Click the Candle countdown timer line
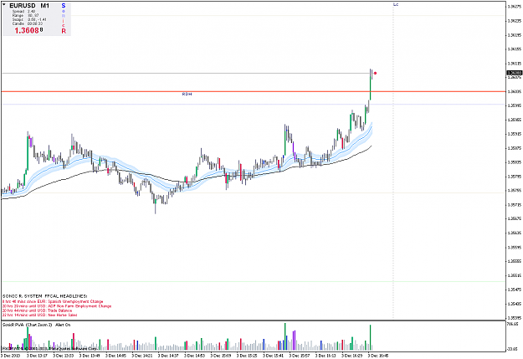 click(x=28, y=23)
